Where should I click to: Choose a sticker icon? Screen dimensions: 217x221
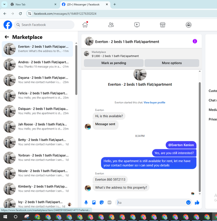(x=102, y=202)
